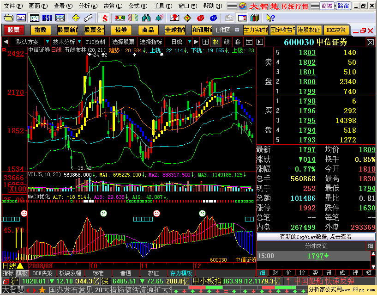Click the 有新的TopView数据,点击查看 notice

[316, 237]
